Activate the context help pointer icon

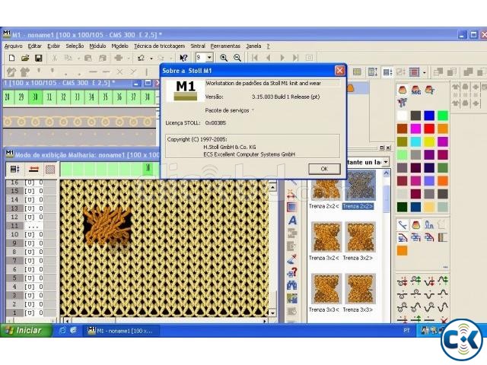click(183, 58)
